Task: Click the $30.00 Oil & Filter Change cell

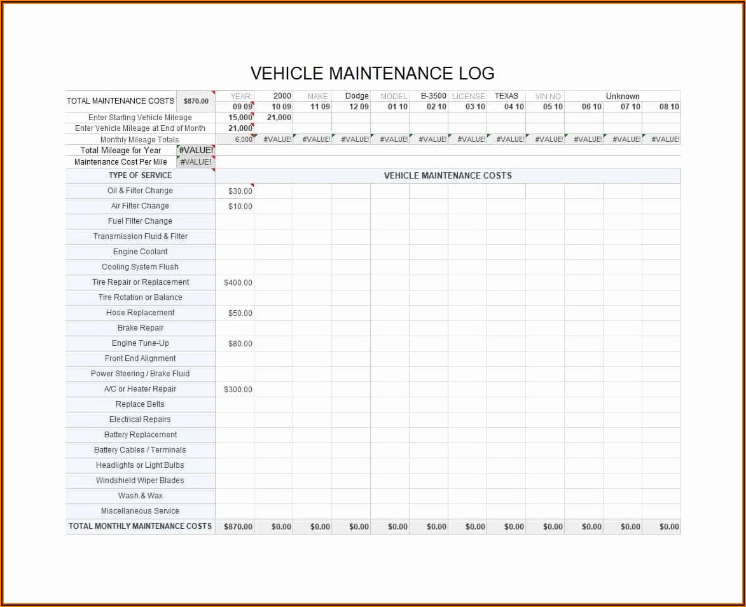Action: pos(240,191)
